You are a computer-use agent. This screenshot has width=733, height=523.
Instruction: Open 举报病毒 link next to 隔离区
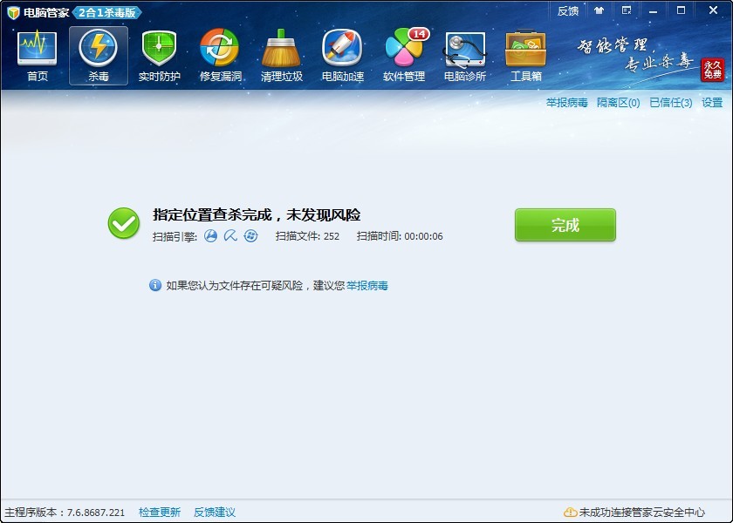point(566,103)
